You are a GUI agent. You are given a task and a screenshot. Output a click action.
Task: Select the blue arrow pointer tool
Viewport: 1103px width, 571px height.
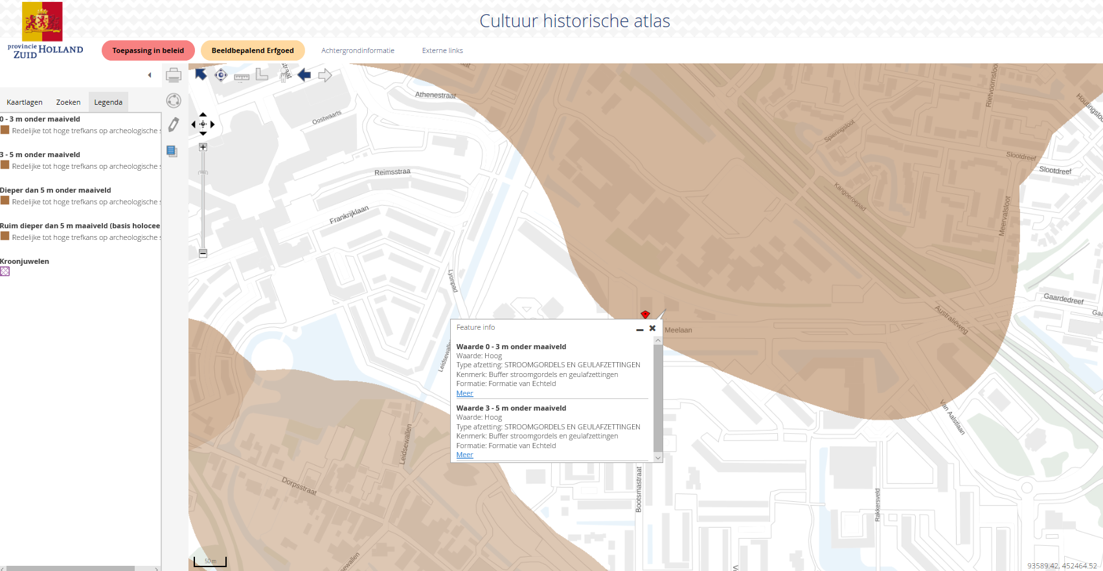coord(201,75)
